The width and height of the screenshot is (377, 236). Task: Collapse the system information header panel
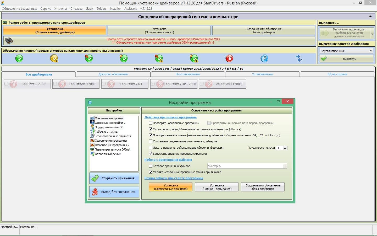(370, 17)
